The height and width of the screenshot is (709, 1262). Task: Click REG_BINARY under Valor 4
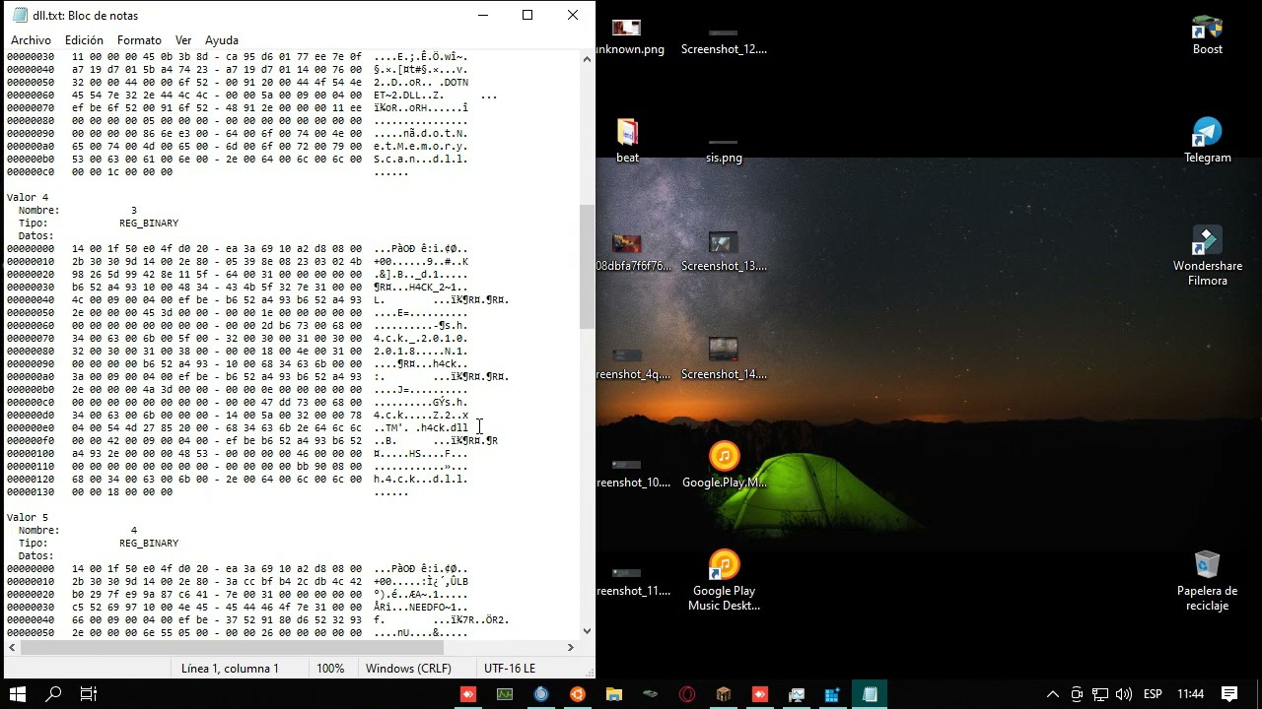[149, 223]
